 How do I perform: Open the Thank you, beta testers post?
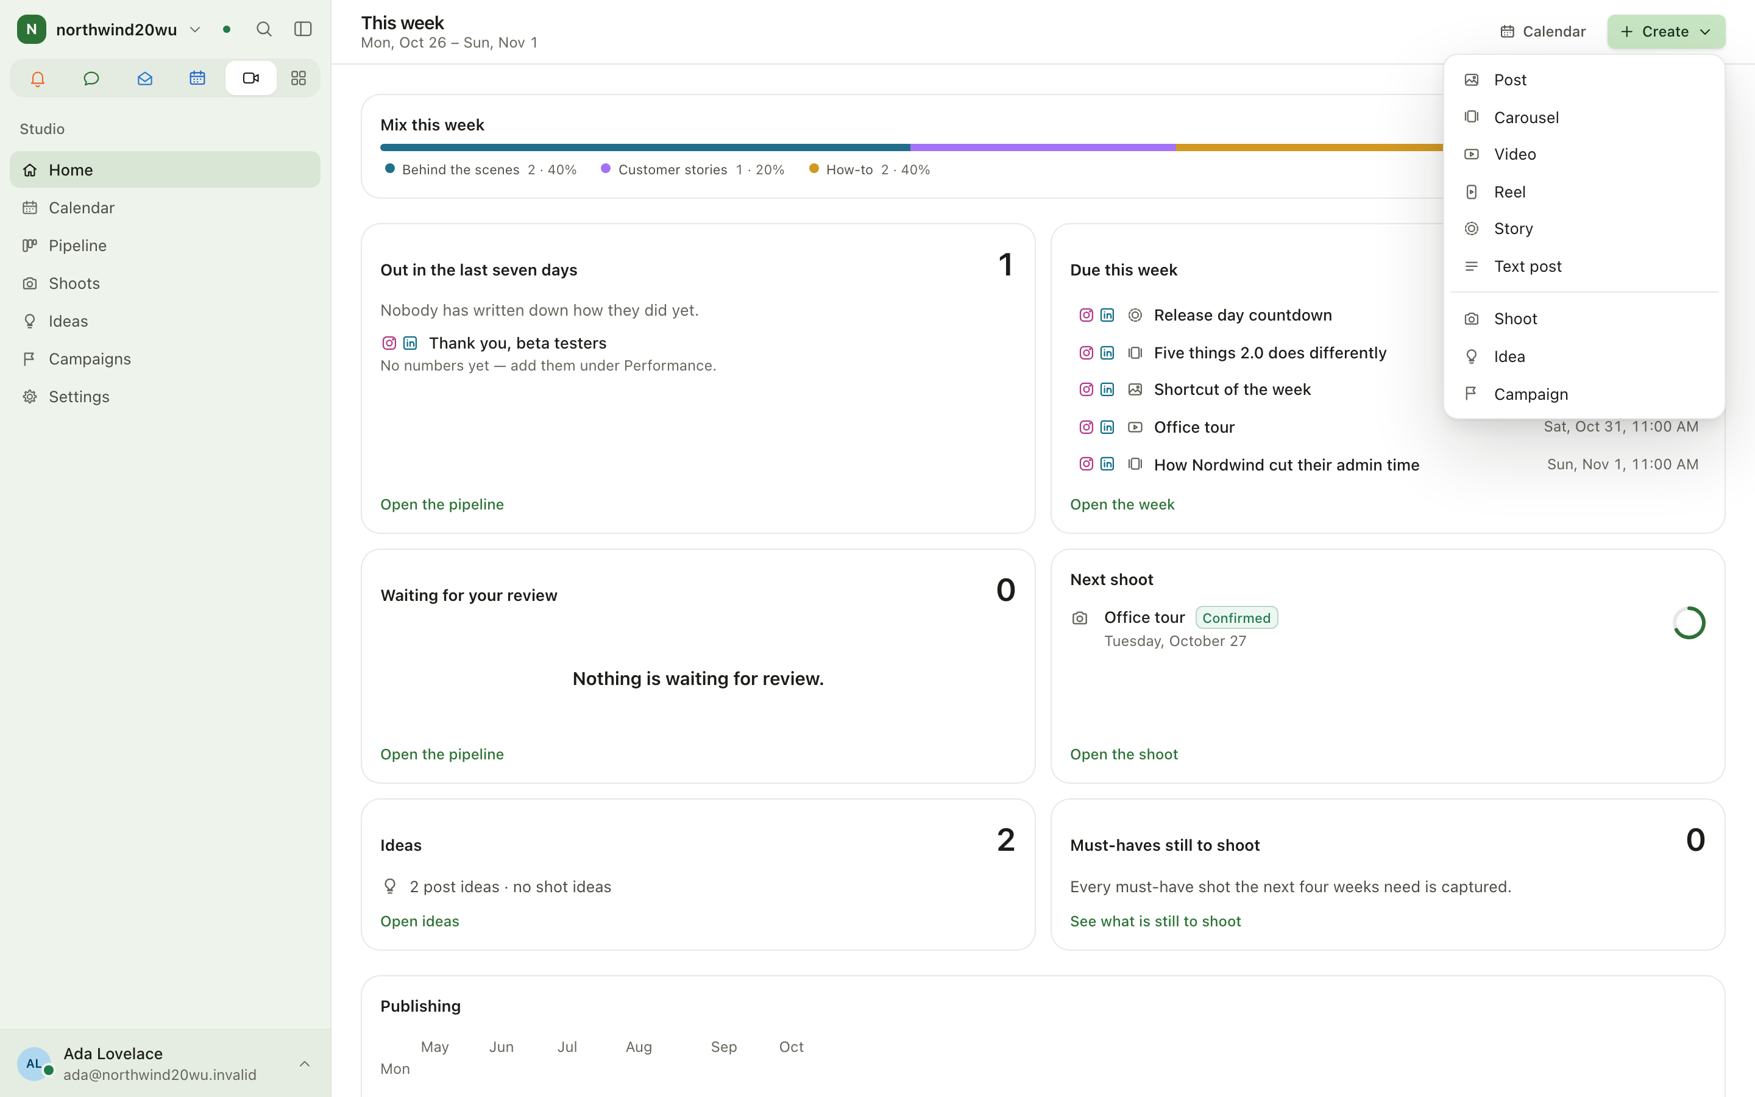pyautogui.click(x=517, y=343)
